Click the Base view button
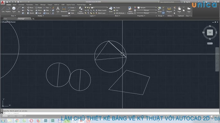This screenshot has height=123, width=220. [189, 10]
